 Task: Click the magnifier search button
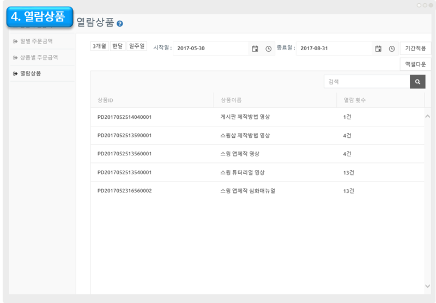click(417, 82)
